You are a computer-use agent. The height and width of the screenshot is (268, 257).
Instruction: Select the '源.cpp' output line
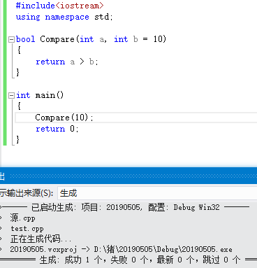click(22, 218)
